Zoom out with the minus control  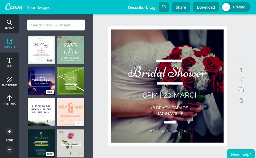coord(9,149)
